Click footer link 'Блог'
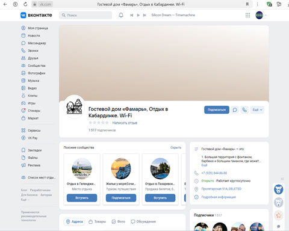 pyautogui.click(x=24, y=190)
